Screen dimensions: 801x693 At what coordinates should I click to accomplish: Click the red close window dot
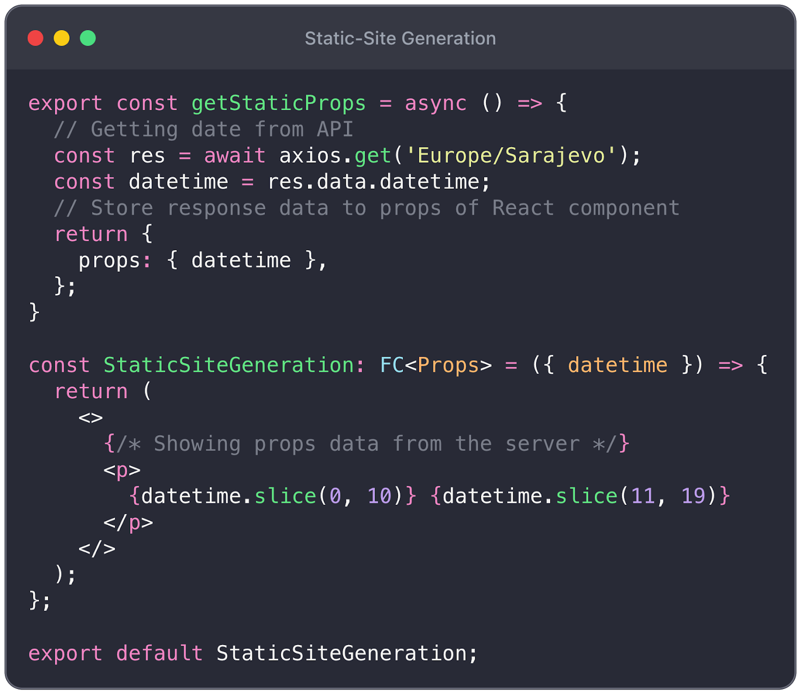click(36, 38)
